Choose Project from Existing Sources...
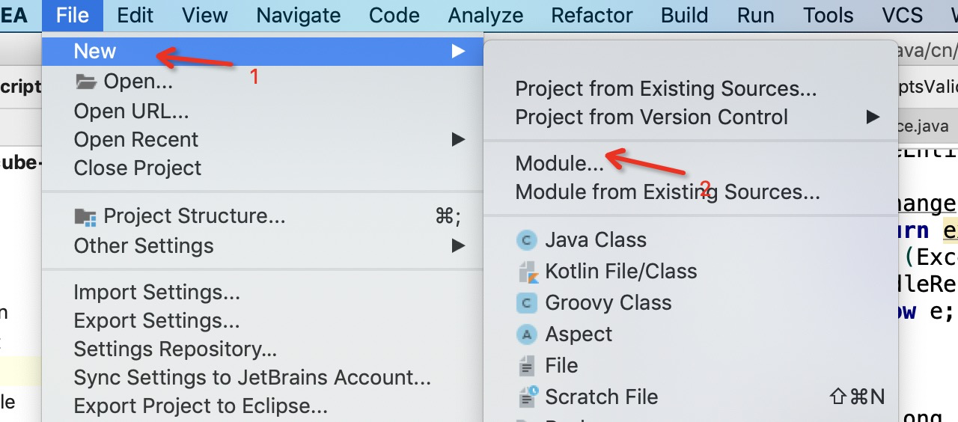 point(665,89)
